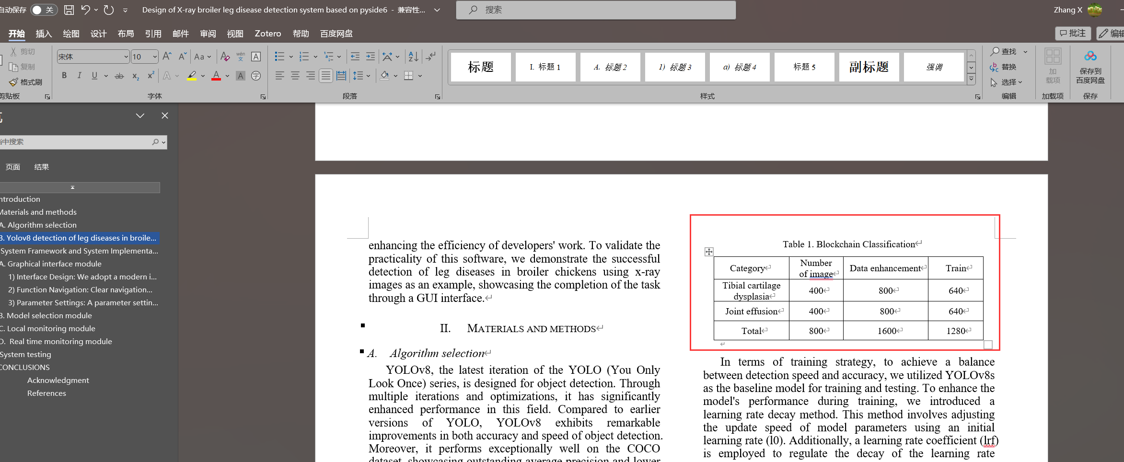Click the 批注 comments button

(x=1073, y=33)
